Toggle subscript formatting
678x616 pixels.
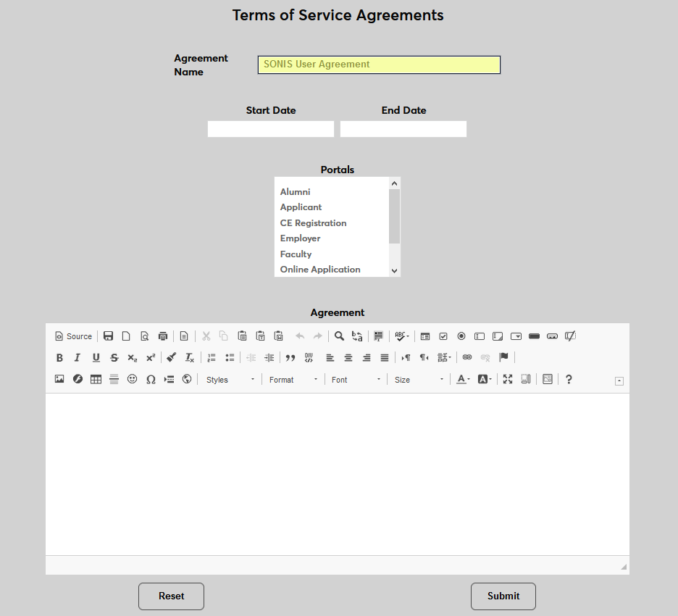(133, 358)
